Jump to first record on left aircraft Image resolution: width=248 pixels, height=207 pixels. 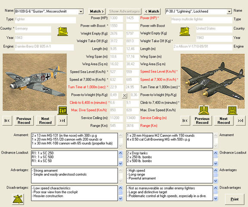pos(7,121)
